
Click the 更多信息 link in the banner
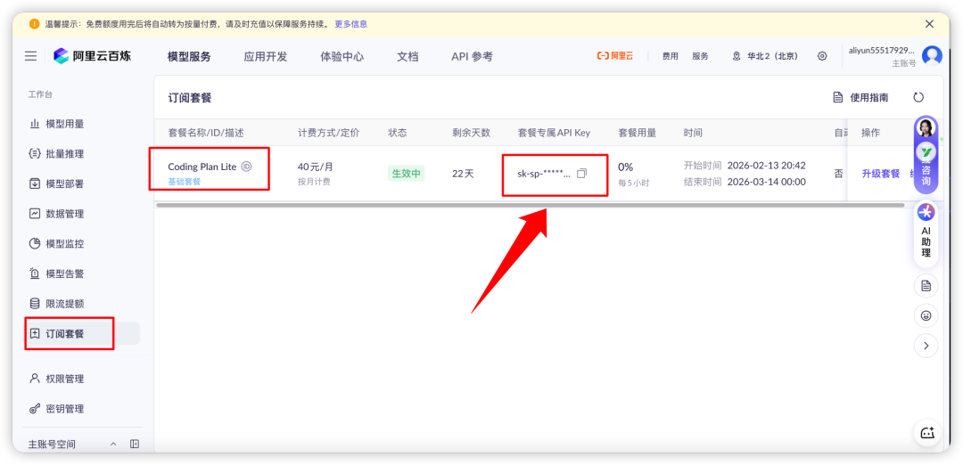pos(351,24)
